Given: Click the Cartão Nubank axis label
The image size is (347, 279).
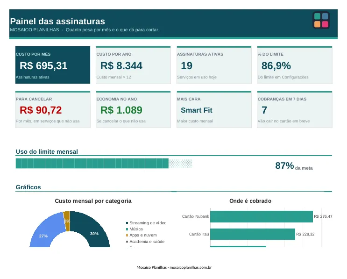Looking at the screenshot, I should (x=195, y=216).
